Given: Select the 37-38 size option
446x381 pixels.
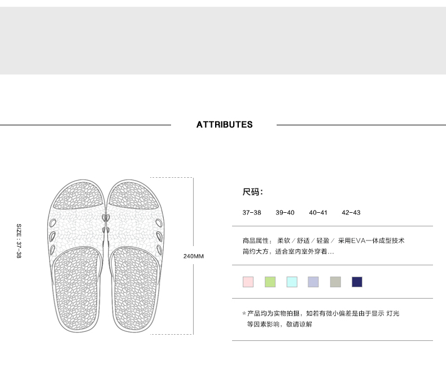Looking at the screenshot, I should pos(252,213).
